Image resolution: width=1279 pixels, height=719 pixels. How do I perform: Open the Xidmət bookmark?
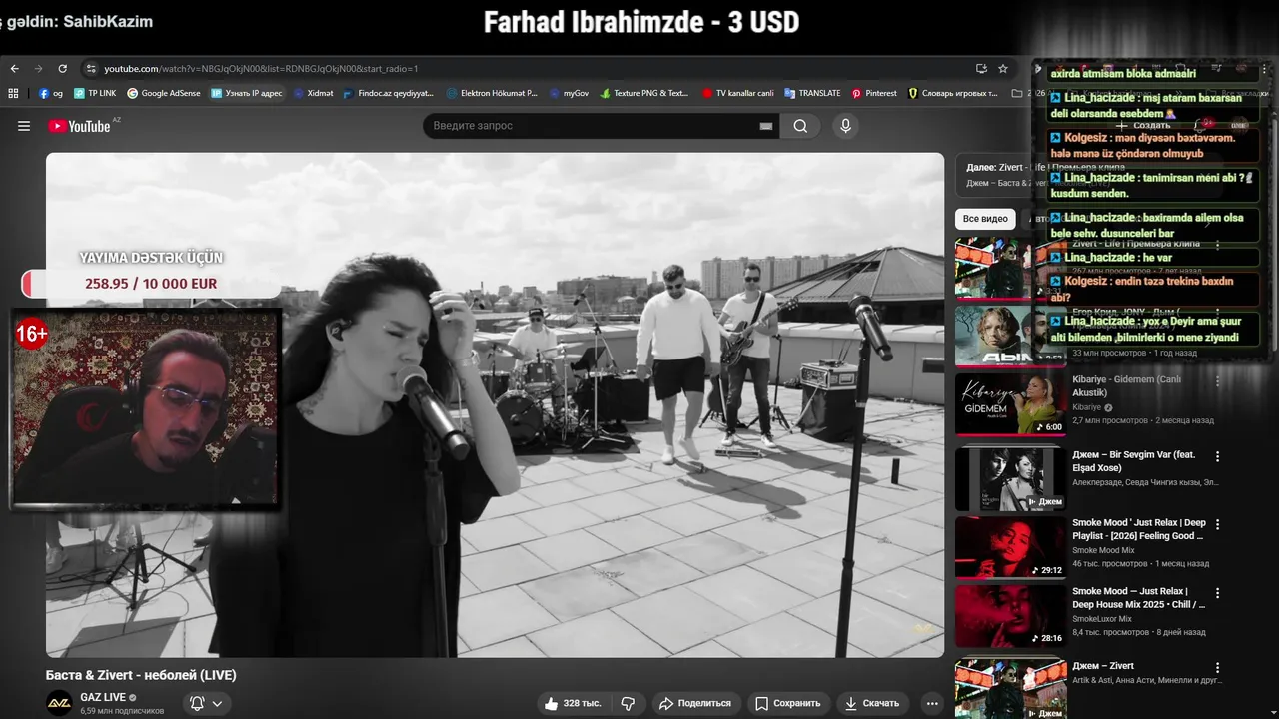coord(314,93)
